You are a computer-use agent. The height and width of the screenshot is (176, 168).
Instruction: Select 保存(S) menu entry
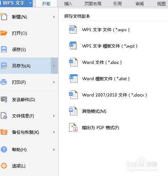29,49
